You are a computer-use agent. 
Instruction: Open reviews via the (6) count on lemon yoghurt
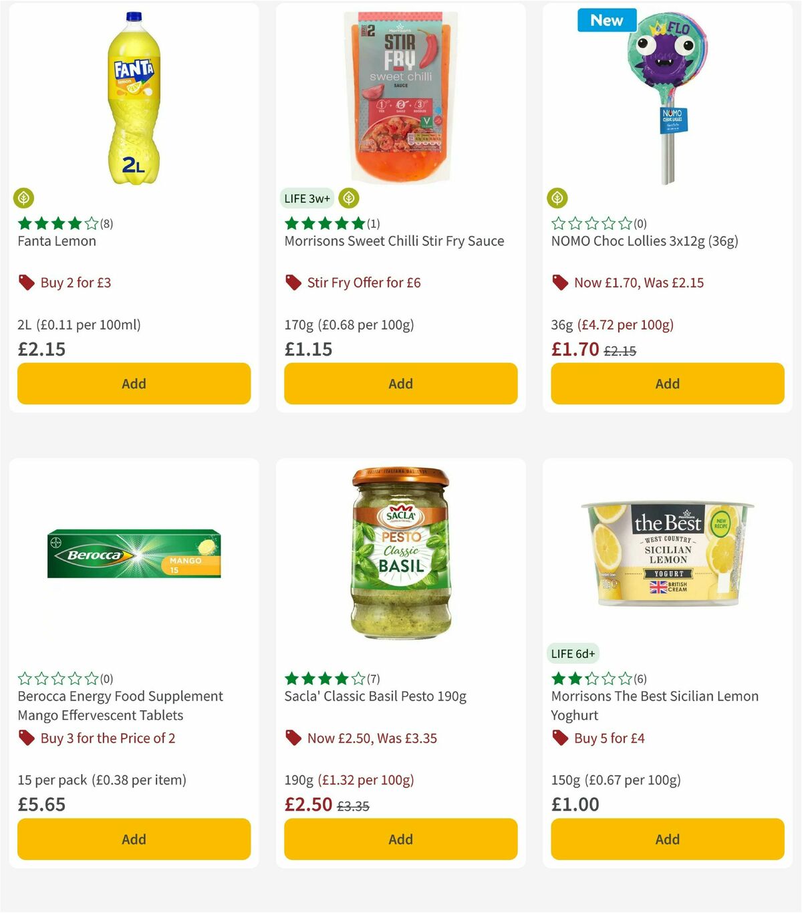pos(640,678)
